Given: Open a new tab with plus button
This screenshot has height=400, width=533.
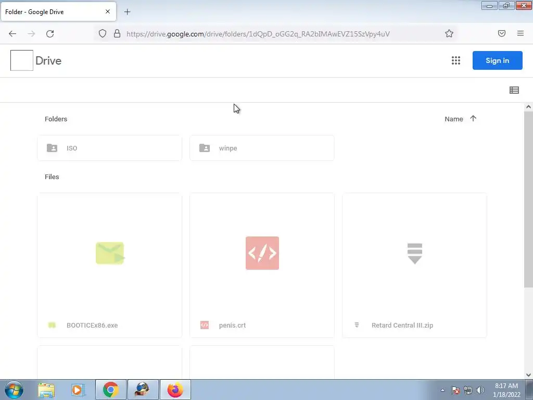Looking at the screenshot, I should coord(127,12).
